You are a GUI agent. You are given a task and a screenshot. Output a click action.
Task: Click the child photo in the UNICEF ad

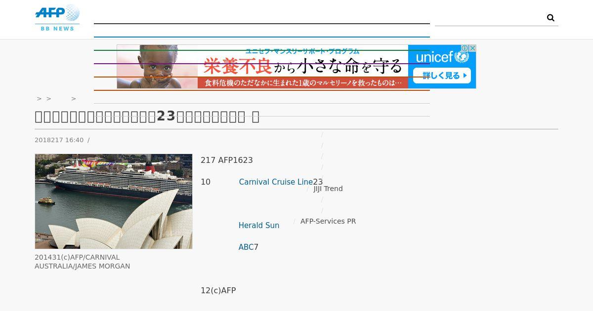point(157,67)
